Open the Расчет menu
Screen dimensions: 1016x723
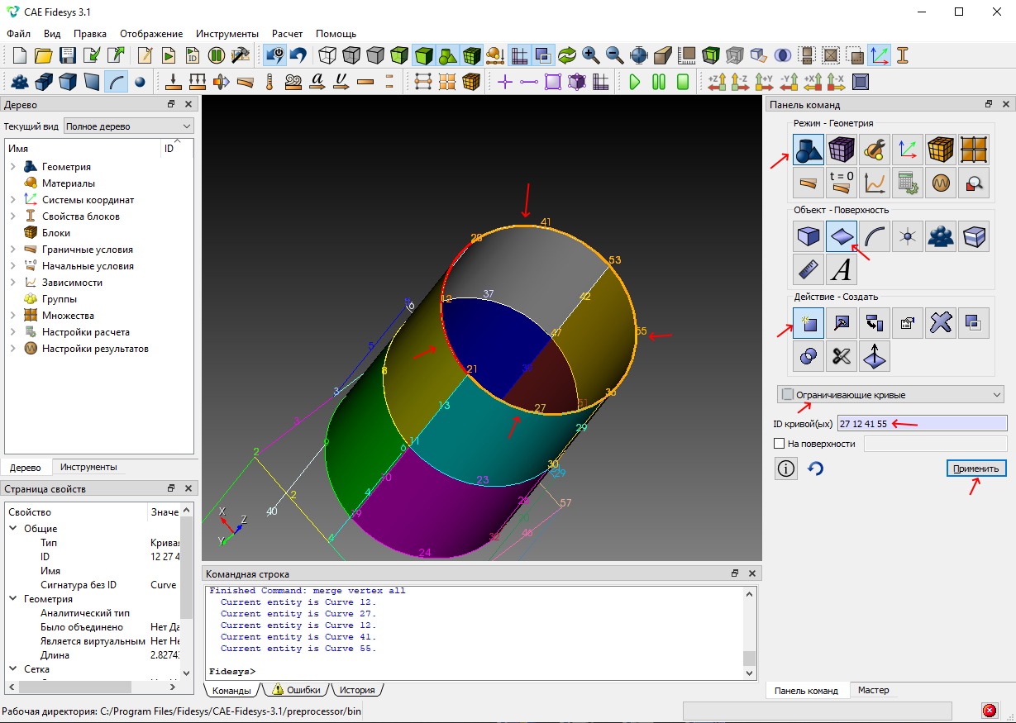coord(287,34)
